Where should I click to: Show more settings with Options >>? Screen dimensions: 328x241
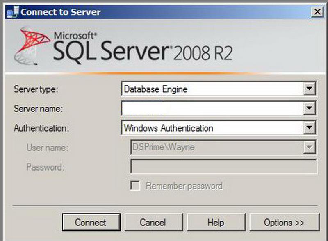click(284, 222)
